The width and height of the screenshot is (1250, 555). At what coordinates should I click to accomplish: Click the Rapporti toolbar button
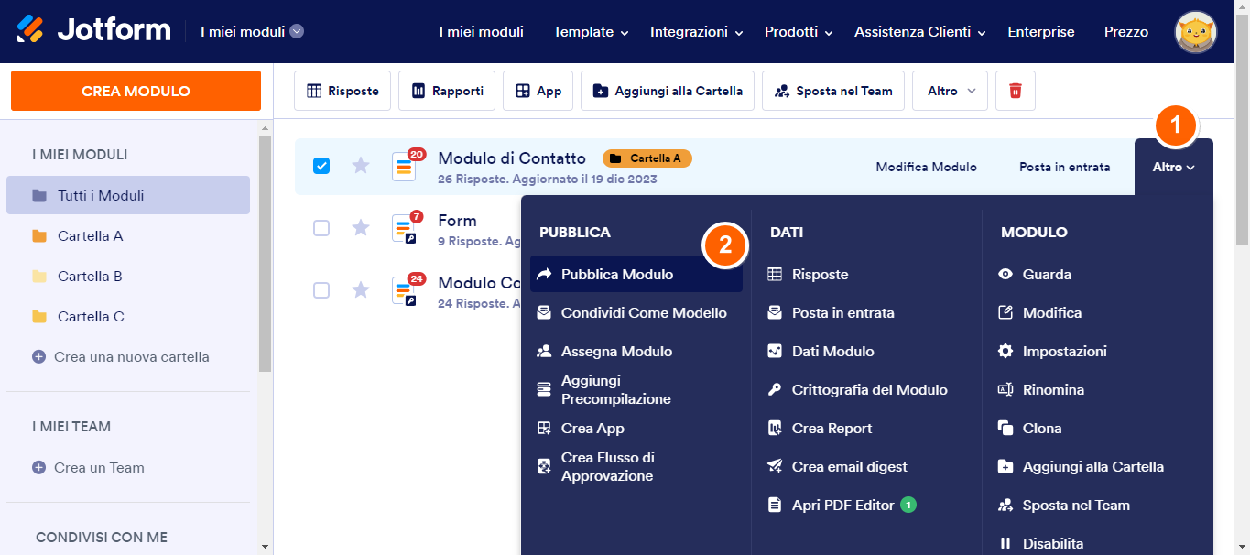447,91
